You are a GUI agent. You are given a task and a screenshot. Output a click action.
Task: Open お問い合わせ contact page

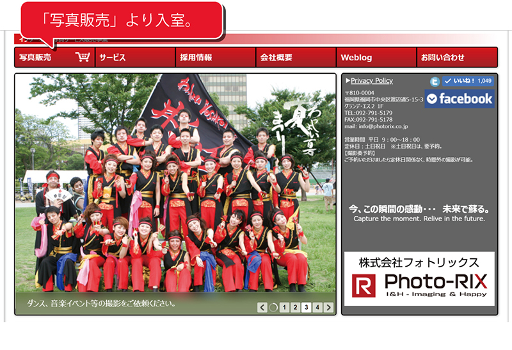(443, 58)
